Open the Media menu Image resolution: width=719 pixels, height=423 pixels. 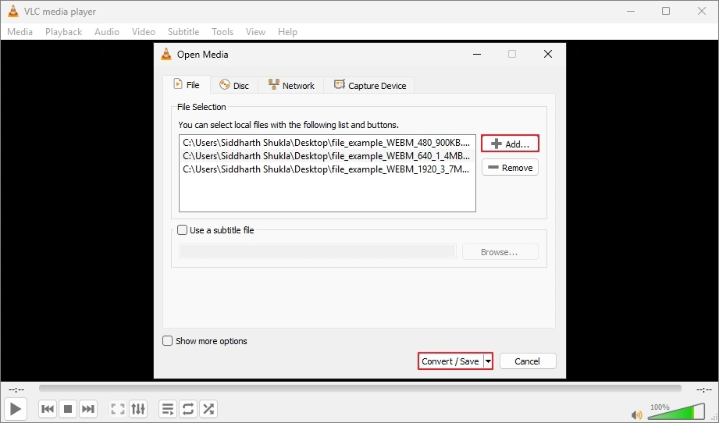coord(20,32)
